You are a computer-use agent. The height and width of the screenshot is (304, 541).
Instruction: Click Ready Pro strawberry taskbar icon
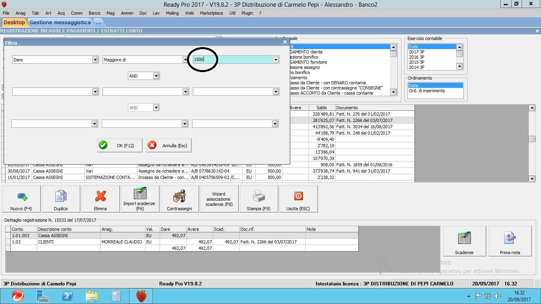coord(141,296)
